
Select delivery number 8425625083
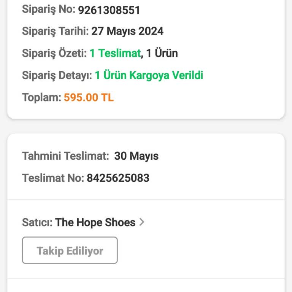point(118,178)
